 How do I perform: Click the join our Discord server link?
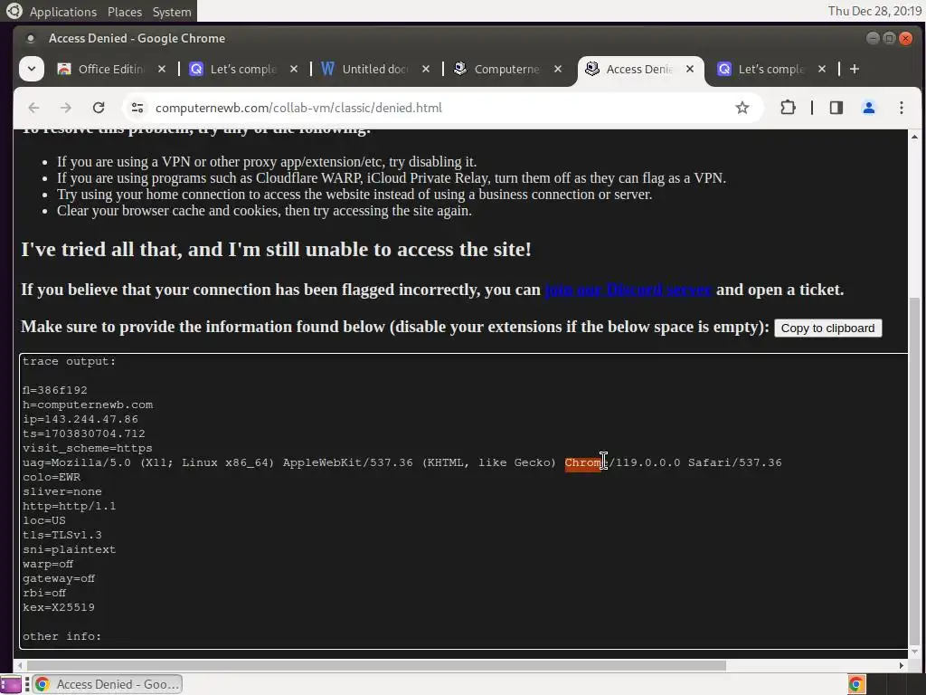[x=628, y=290]
